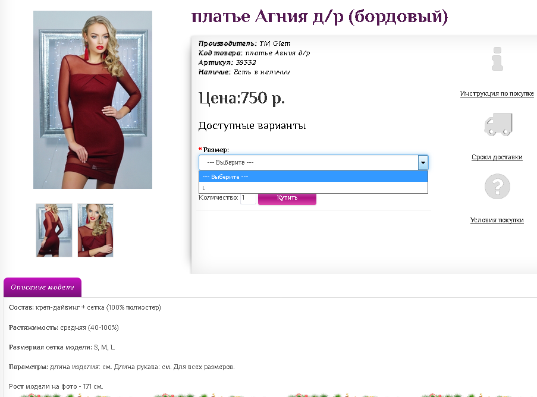Click the information icon above Инструкция по покупке
The image size is (537, 397).
pyautogui.click(x=497, y=59)
